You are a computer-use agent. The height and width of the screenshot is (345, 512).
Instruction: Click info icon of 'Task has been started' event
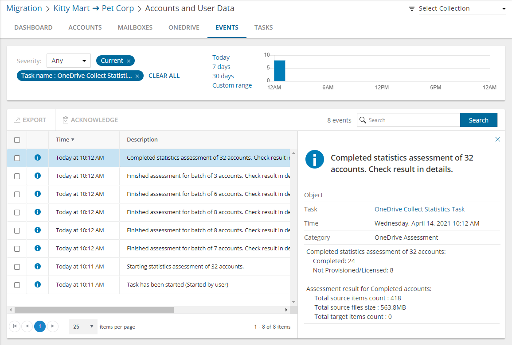[38, 284]
